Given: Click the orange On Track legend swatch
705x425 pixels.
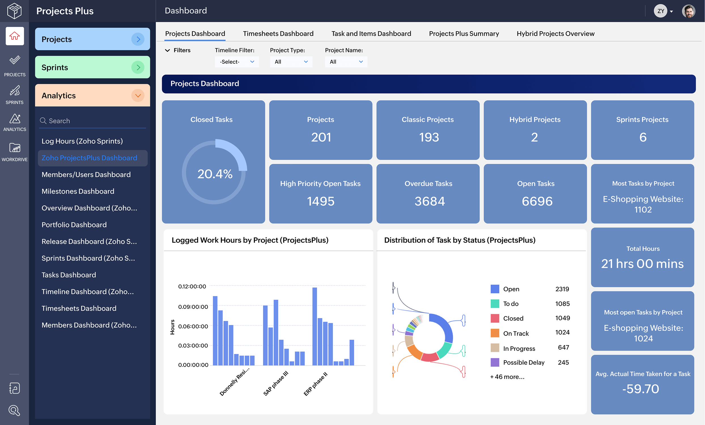Looking at the screenshot, I should pos(495,333).
